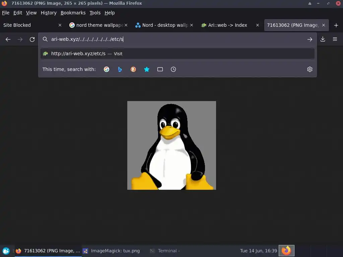This screenshot has width=343, height=257.
Task: Search this time with Bing icon
Action: coord(120,69)
